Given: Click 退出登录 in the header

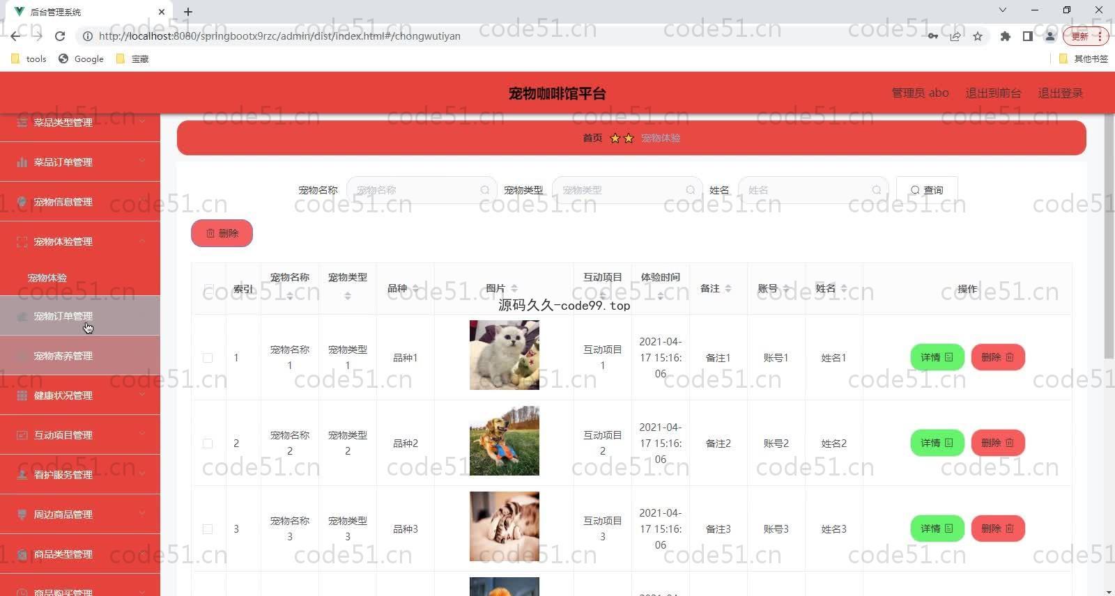Looking at the screenshot, I should click(x=1060, y=93).
